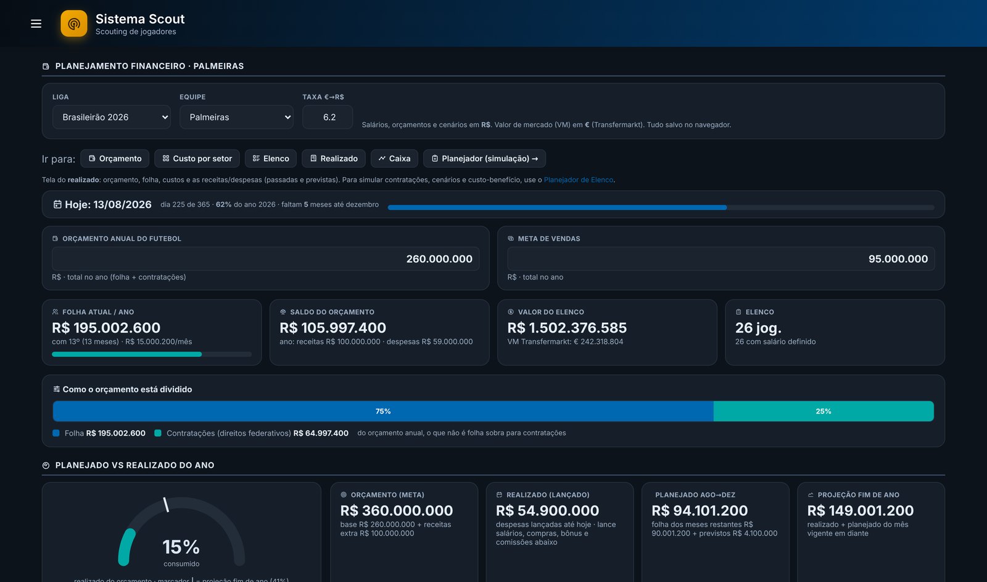Edit the sales target field 95.000.000
Screen dimensions: 987x582
[x=721, y=259]
